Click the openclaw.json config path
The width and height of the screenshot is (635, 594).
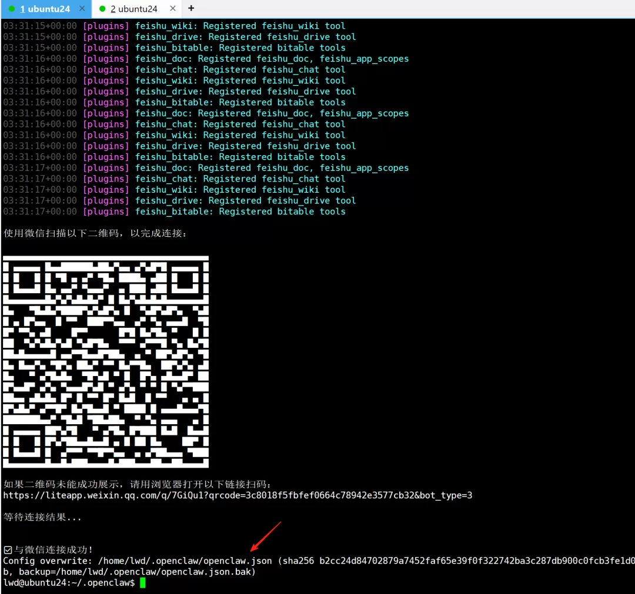pos(185,561)
